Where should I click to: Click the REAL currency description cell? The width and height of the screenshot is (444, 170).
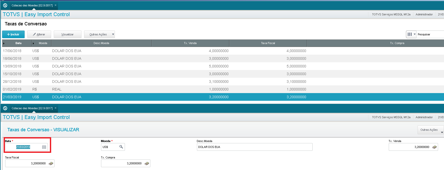tap(57, 89)
